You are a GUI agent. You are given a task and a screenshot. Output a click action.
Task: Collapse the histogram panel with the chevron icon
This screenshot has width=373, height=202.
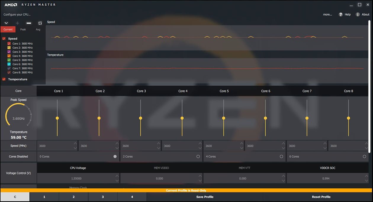tap(6, 23)
